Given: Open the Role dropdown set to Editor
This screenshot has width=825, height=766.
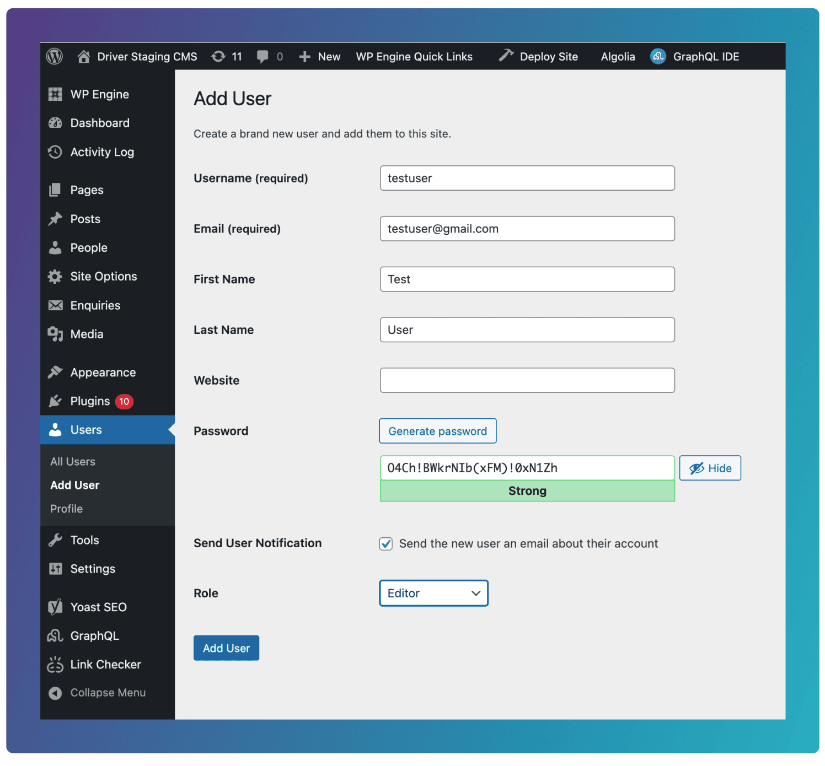Looking at the screenshot, I should [x=434, y=593].
